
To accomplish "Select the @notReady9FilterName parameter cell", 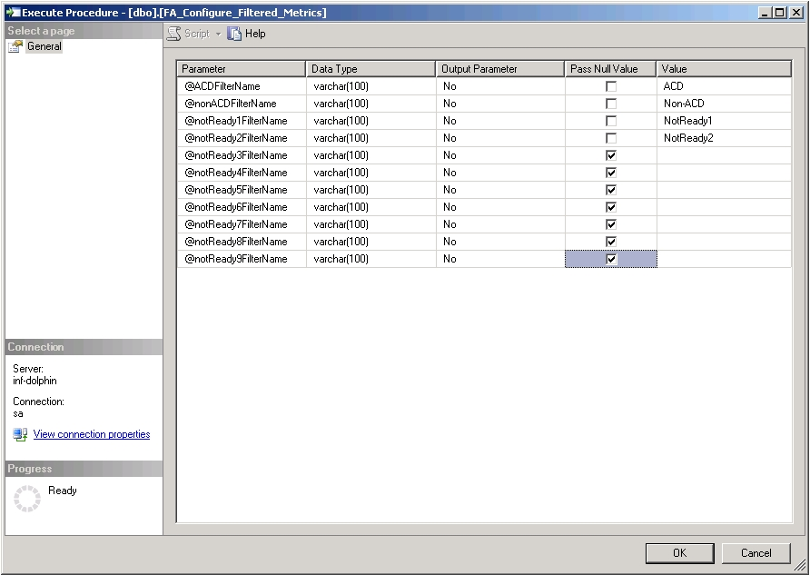I will pyautogui.click(x=242, y=260).
